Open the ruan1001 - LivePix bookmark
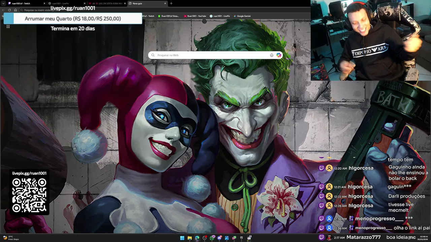This screenshot has width=431, height=242. pos(220,16)
